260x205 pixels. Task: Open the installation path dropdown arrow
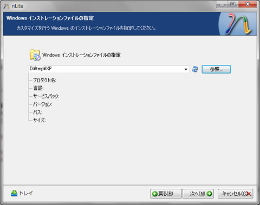coord(186,69)
